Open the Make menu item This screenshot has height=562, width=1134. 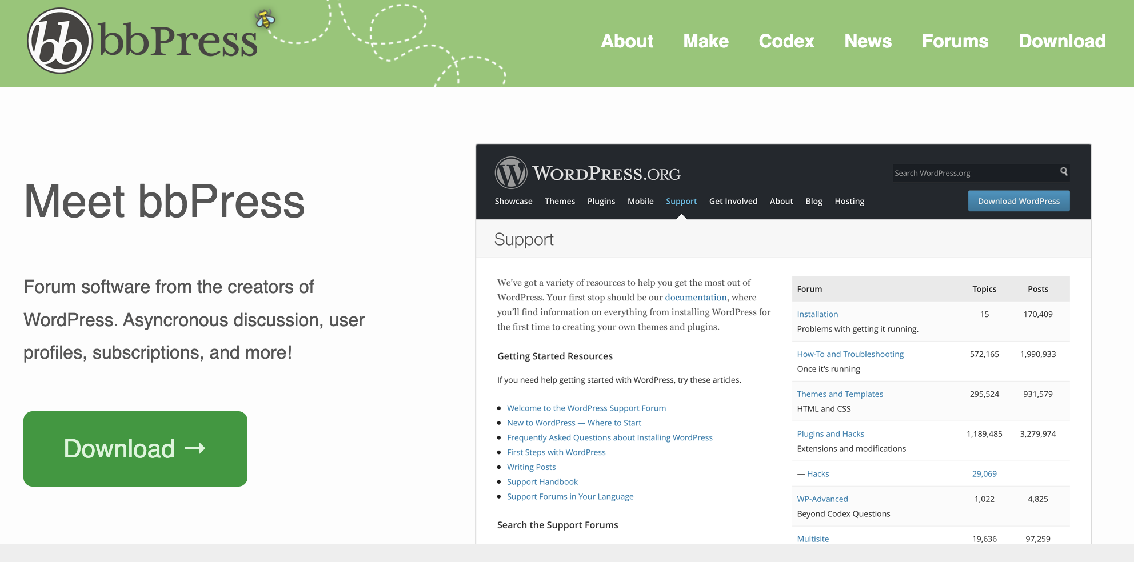[706, 41]
